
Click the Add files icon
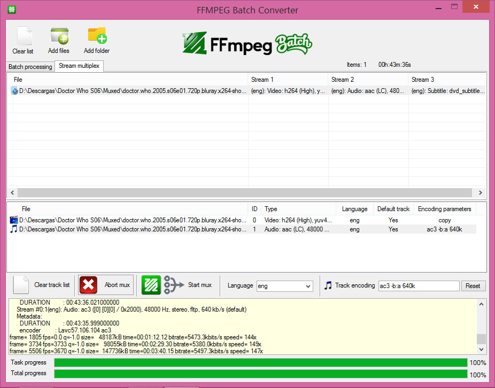[59, 36]
